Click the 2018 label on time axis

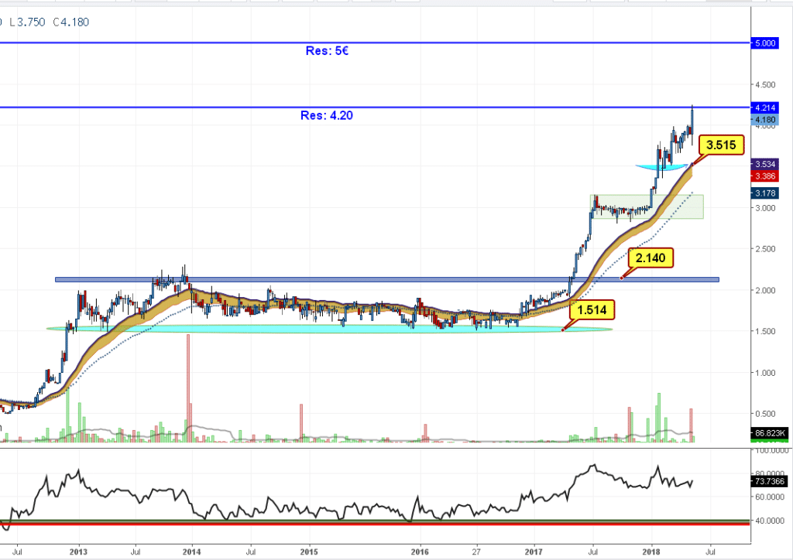point(651,552)
